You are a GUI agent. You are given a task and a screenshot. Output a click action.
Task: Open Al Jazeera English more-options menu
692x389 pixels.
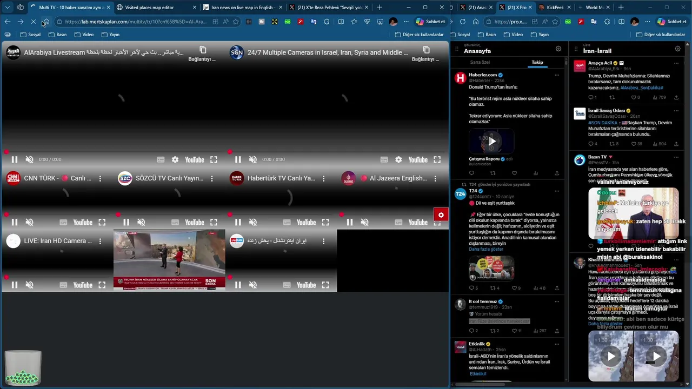click(435, 178)
